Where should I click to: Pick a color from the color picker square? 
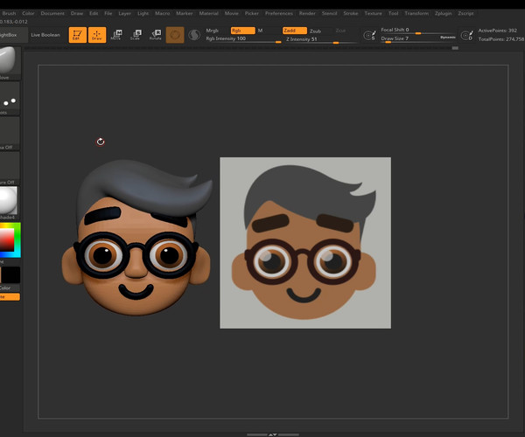pos(8,239)
